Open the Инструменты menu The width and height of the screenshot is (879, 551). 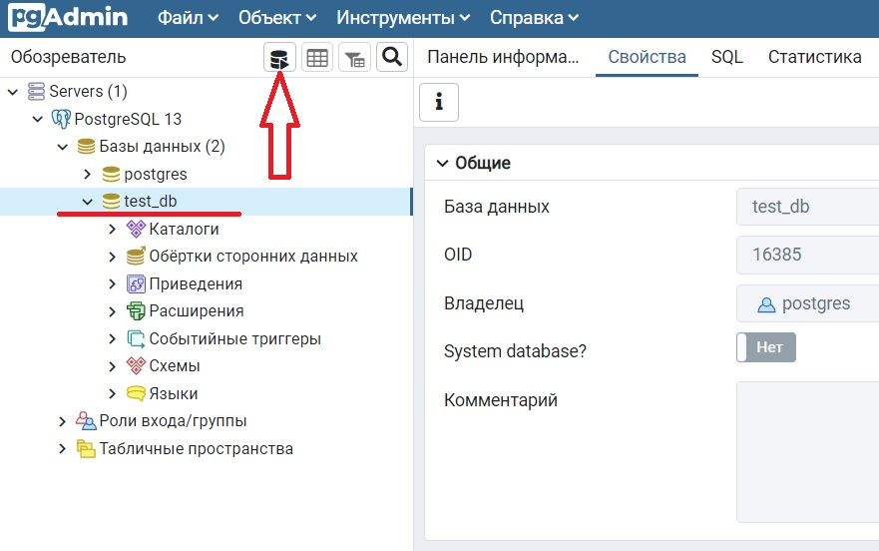(x=403, y=18)
